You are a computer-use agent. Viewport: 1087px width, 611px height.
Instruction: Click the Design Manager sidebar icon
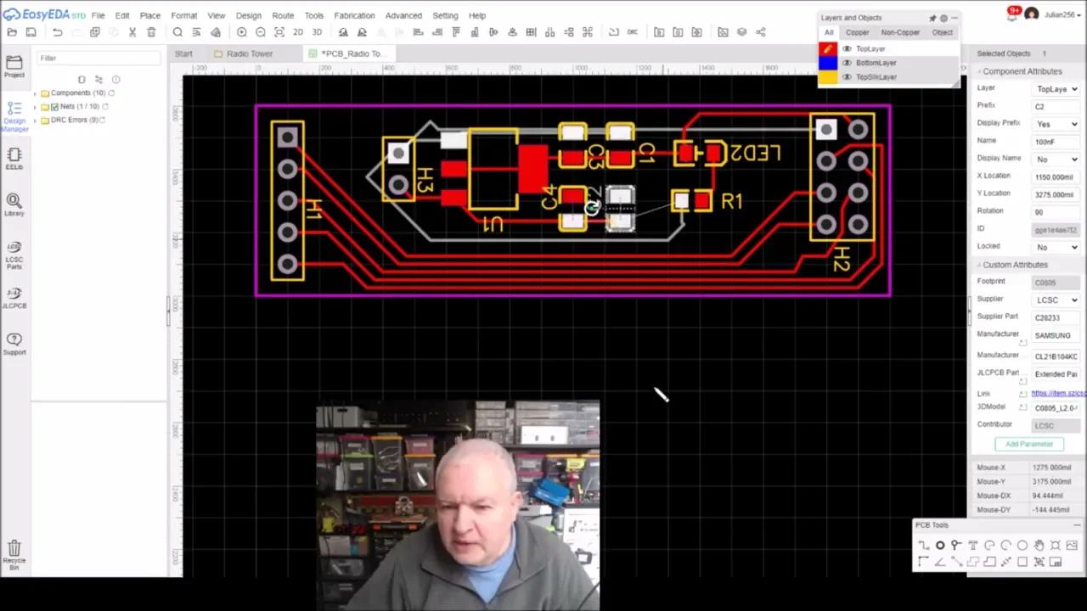point(14,115)
